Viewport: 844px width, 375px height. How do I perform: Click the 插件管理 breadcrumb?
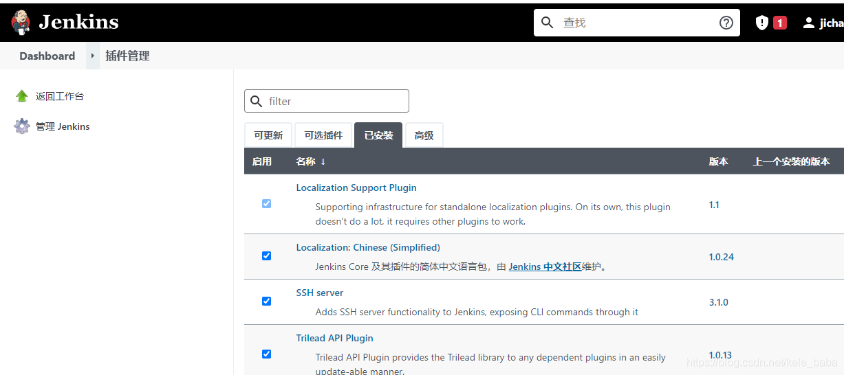tap(127, 56)
